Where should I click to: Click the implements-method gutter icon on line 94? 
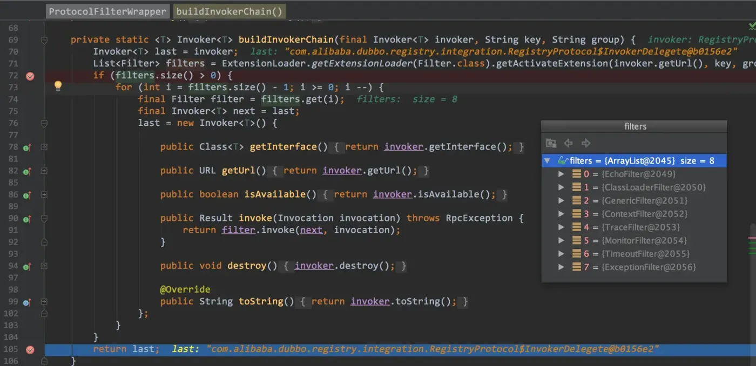28,266
